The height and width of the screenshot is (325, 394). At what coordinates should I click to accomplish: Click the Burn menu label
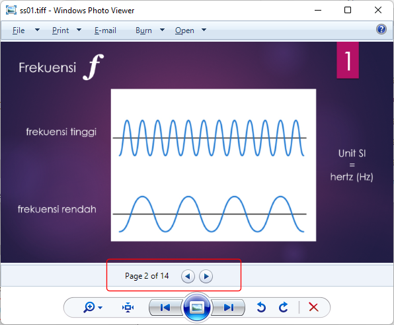[x=143, y=30]
